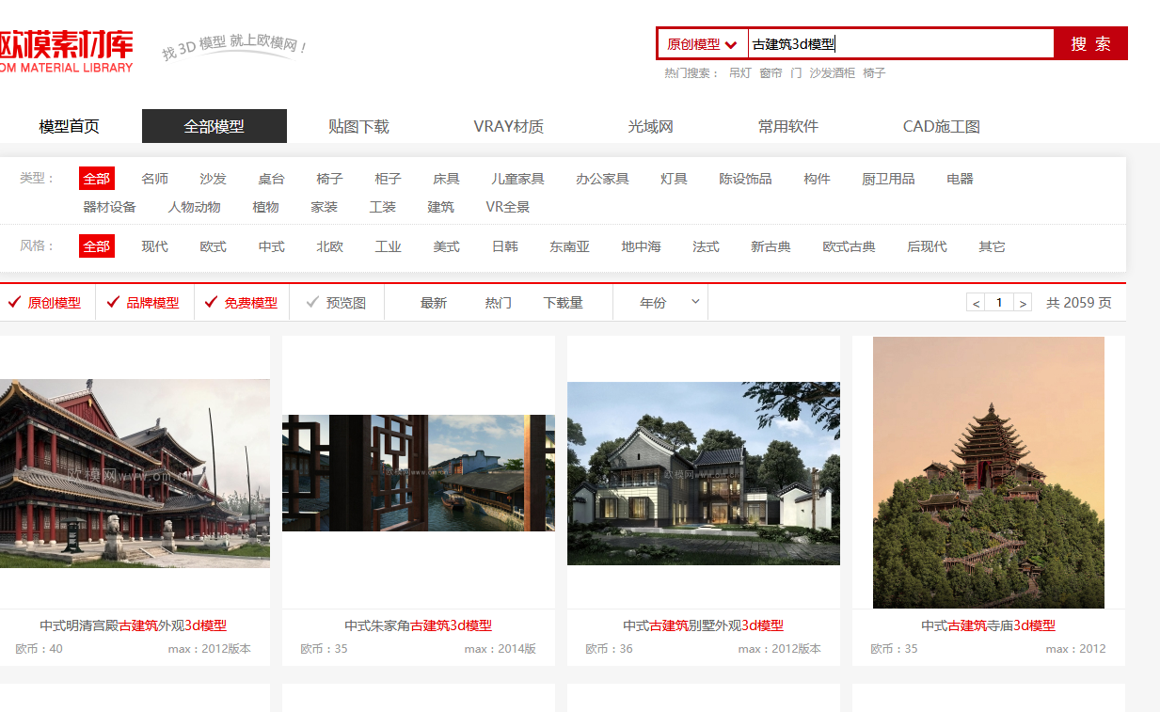1160x712 pixels.
Task: Filter type by 柜子
Action: 389,179
